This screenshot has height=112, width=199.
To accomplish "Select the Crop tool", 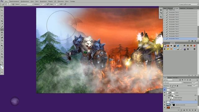I will (x=2, y=21).
